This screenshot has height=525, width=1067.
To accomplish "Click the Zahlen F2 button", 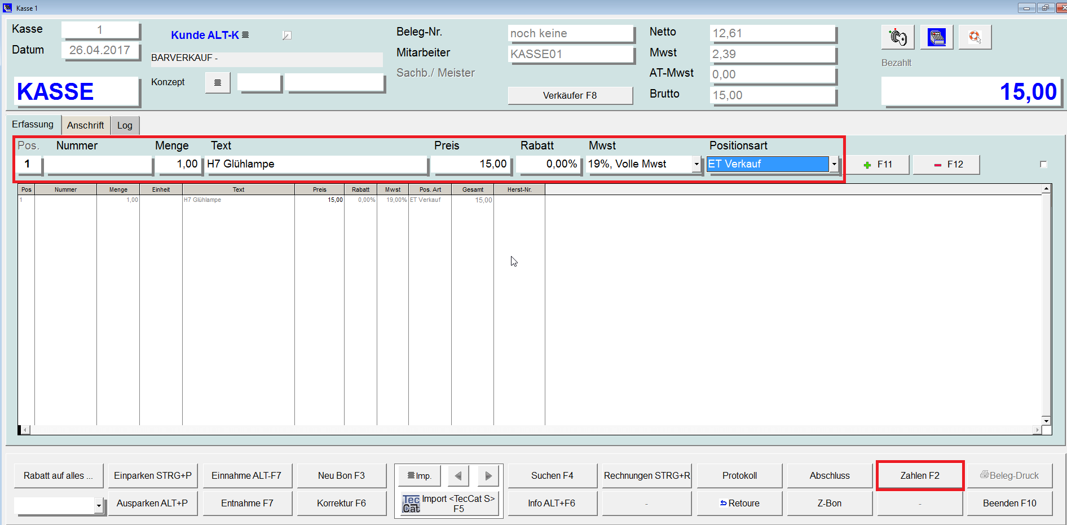I will (920, 475).
